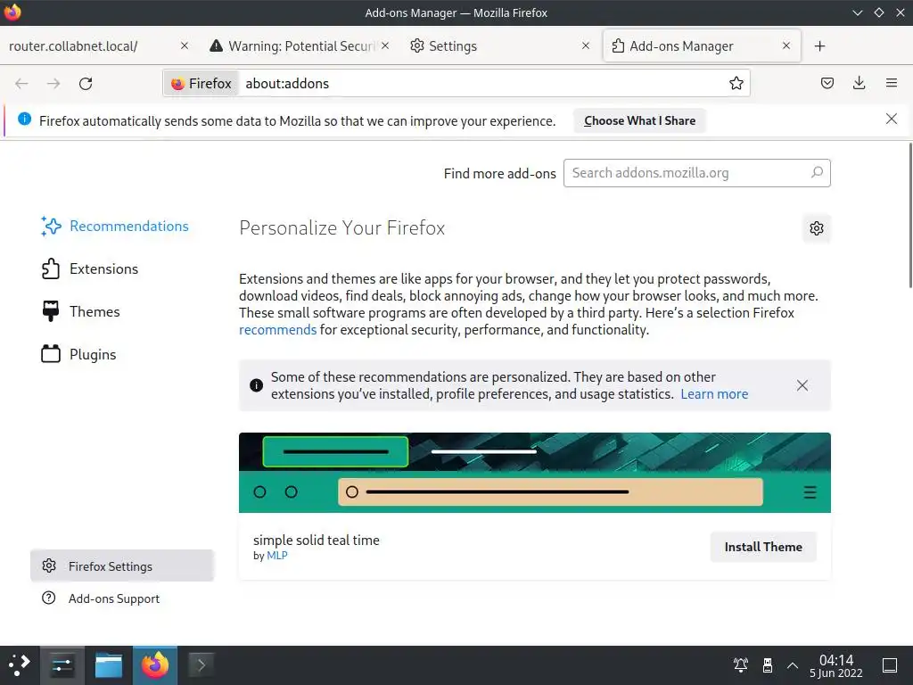This screenshot has width=913, height=685.
Task: Open the add-ons tools gear menu
Action: [817, 228]
